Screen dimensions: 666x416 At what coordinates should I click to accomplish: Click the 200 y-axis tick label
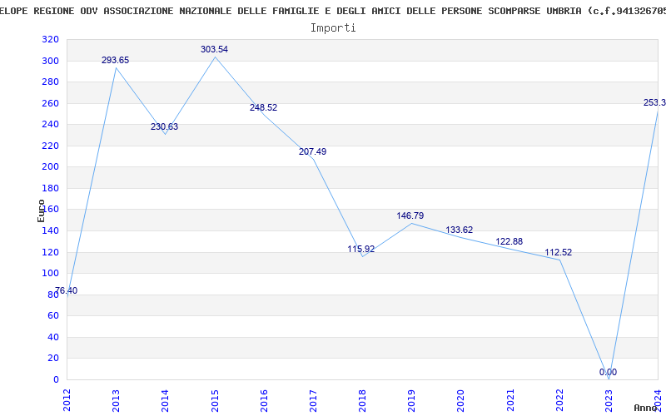pyautogui.click(x=50, y=167)
